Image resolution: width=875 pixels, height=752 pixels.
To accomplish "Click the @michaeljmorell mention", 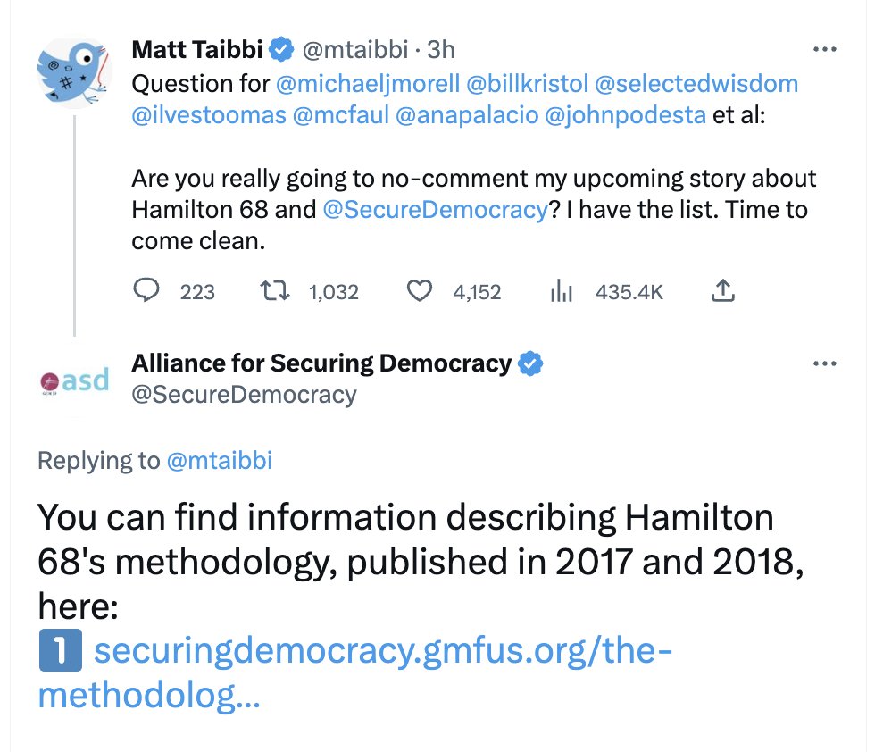I will [368, 84].
